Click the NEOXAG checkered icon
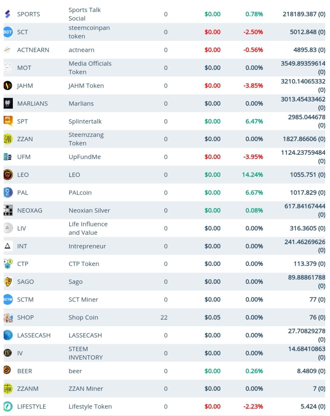This screenshot has height=416, width=330. pos(8,210)
